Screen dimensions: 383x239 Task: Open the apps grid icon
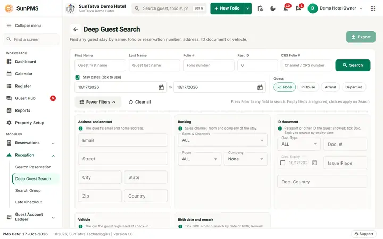click(373, 8)
